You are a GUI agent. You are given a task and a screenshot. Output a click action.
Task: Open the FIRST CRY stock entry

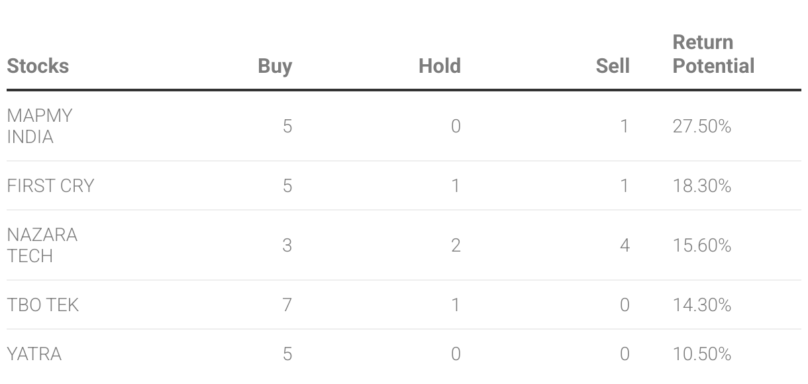[x=50, y=185]
